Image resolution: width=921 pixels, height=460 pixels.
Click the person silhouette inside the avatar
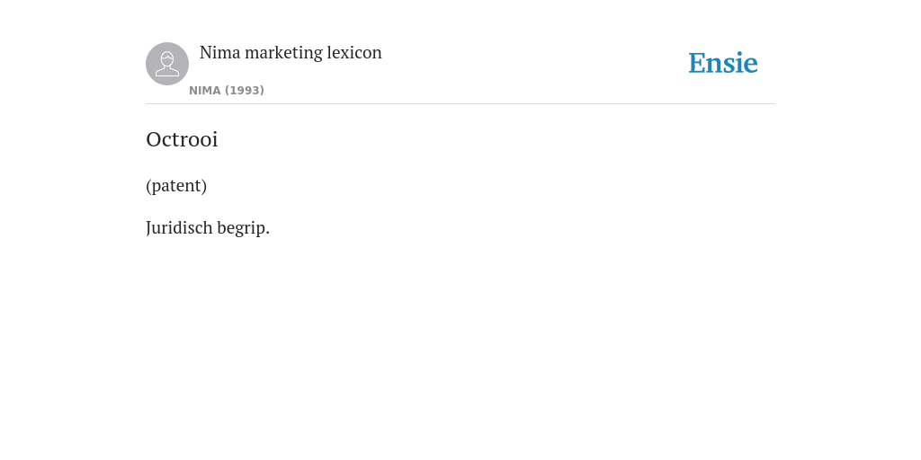click(x=167, y=65)
